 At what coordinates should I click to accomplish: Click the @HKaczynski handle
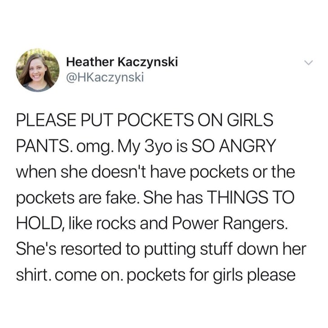pyautogui.click(x=105, y=77)
